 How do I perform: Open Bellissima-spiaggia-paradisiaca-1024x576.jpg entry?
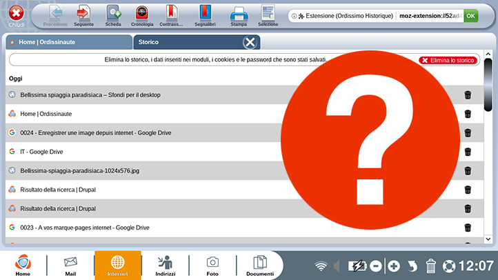point(80,171)
